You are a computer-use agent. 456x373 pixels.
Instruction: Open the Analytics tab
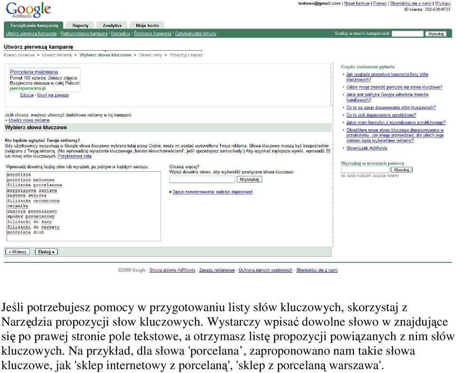click(112, 25)
